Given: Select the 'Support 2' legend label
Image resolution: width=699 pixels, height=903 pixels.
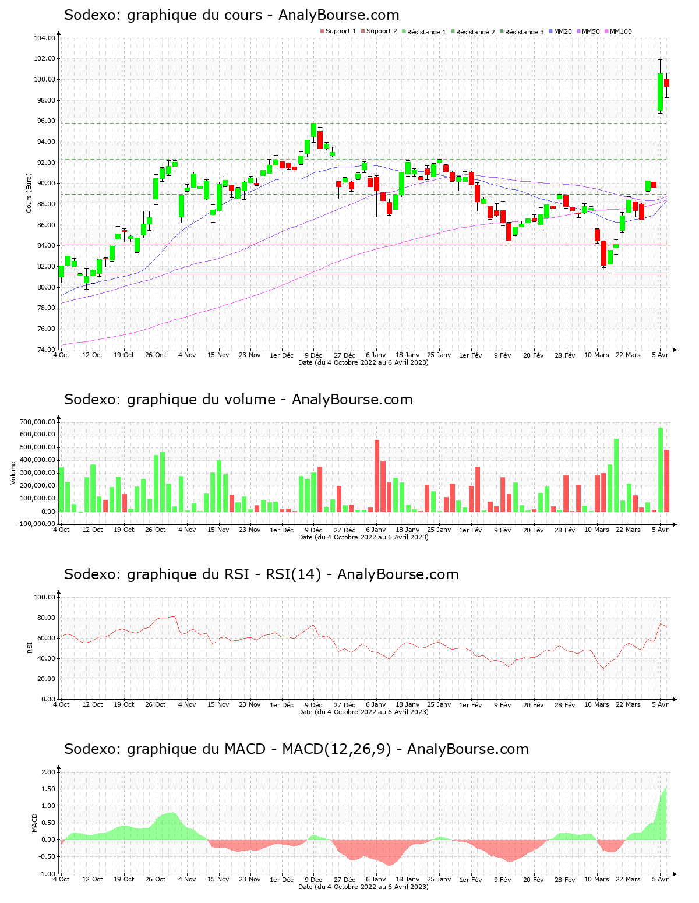Looking at the screenshot, I should point(382,31).
